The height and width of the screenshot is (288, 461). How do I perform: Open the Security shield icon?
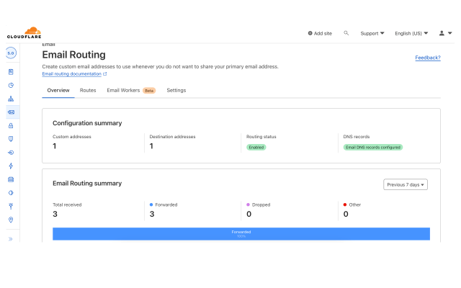point(11,139)
